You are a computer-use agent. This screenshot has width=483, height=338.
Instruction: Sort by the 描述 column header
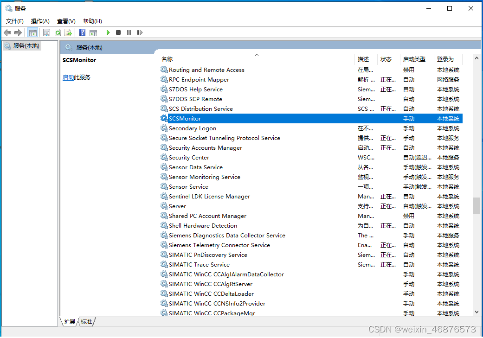point(366,59)
